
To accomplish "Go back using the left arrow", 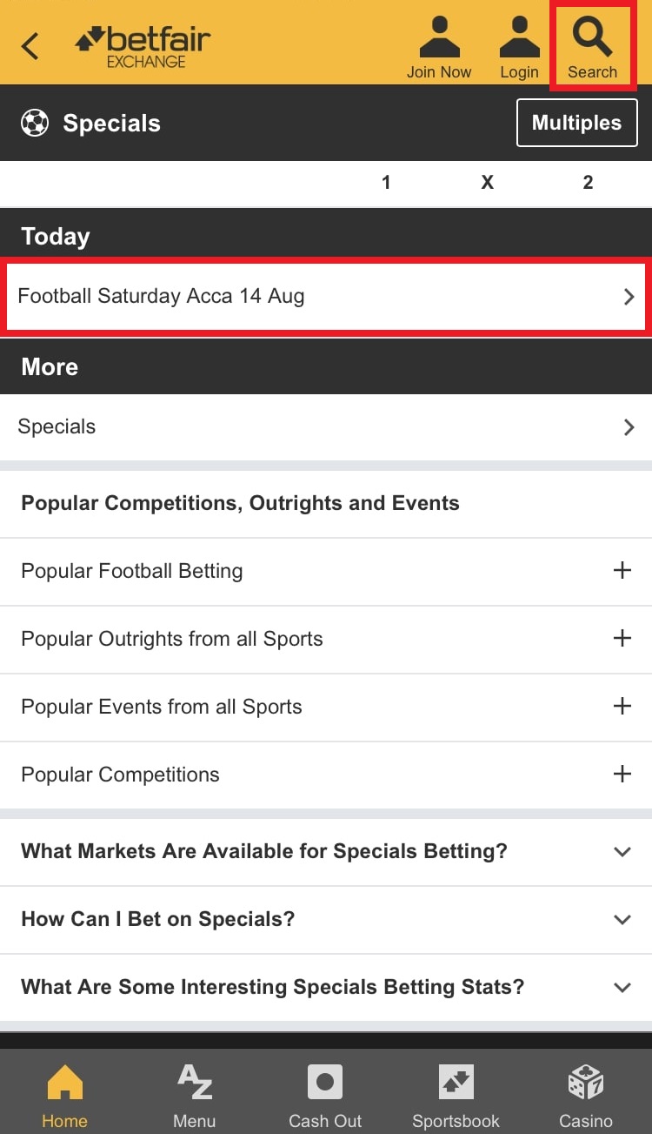I will click(x=30, y=45).
